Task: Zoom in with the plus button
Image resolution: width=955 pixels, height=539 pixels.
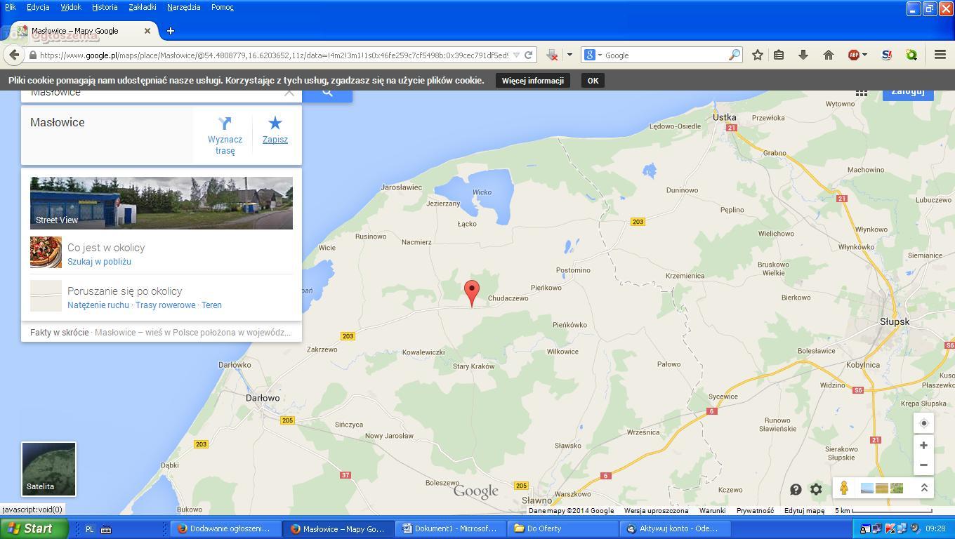Action: point(923,446)
